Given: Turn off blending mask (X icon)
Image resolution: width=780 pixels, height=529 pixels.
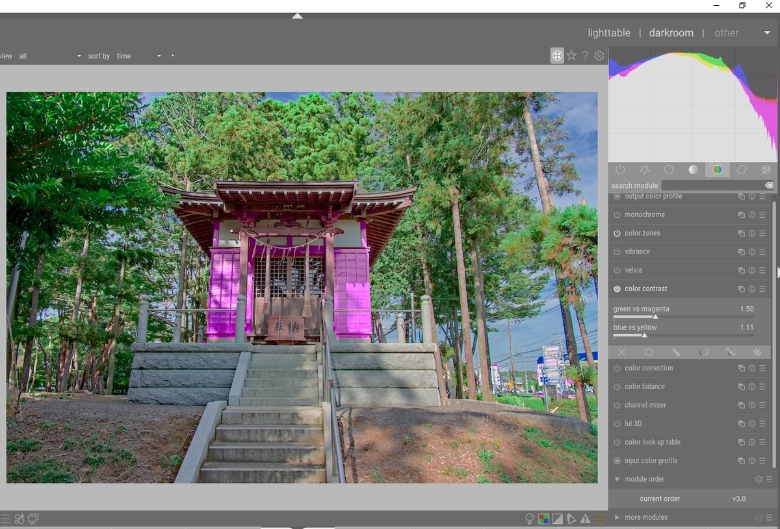Looking at the screenshot, I should point(622,352).
